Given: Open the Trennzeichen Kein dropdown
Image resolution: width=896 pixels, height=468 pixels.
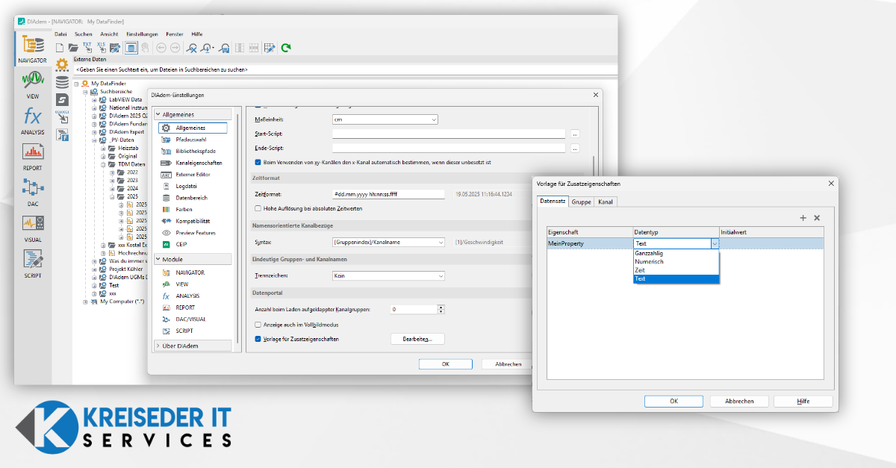Looking at the screenshot, I should click(389, 275).
